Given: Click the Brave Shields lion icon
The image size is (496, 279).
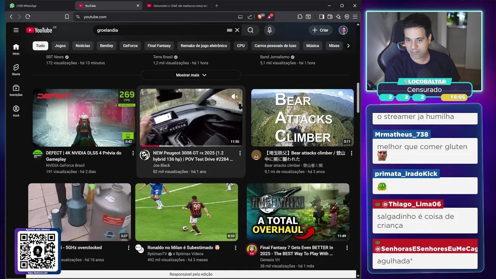Looking at the screenshot, I should click(260, 17).
